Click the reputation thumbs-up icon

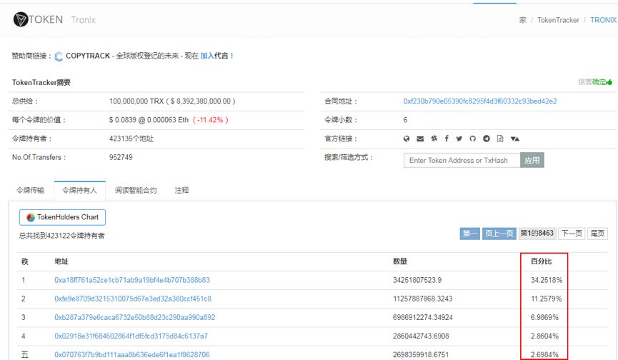609,82
